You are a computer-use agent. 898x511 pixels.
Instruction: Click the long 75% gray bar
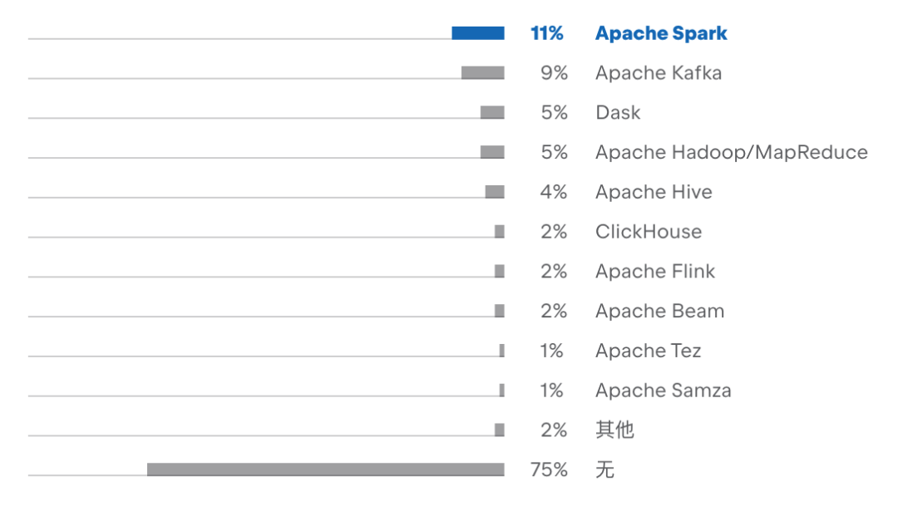(x=325, y=469)
